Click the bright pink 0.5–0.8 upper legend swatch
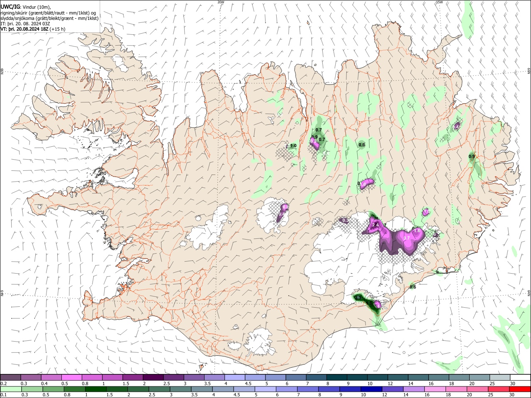The width and height of the screenshot is (531, 398). click(72, 378)
